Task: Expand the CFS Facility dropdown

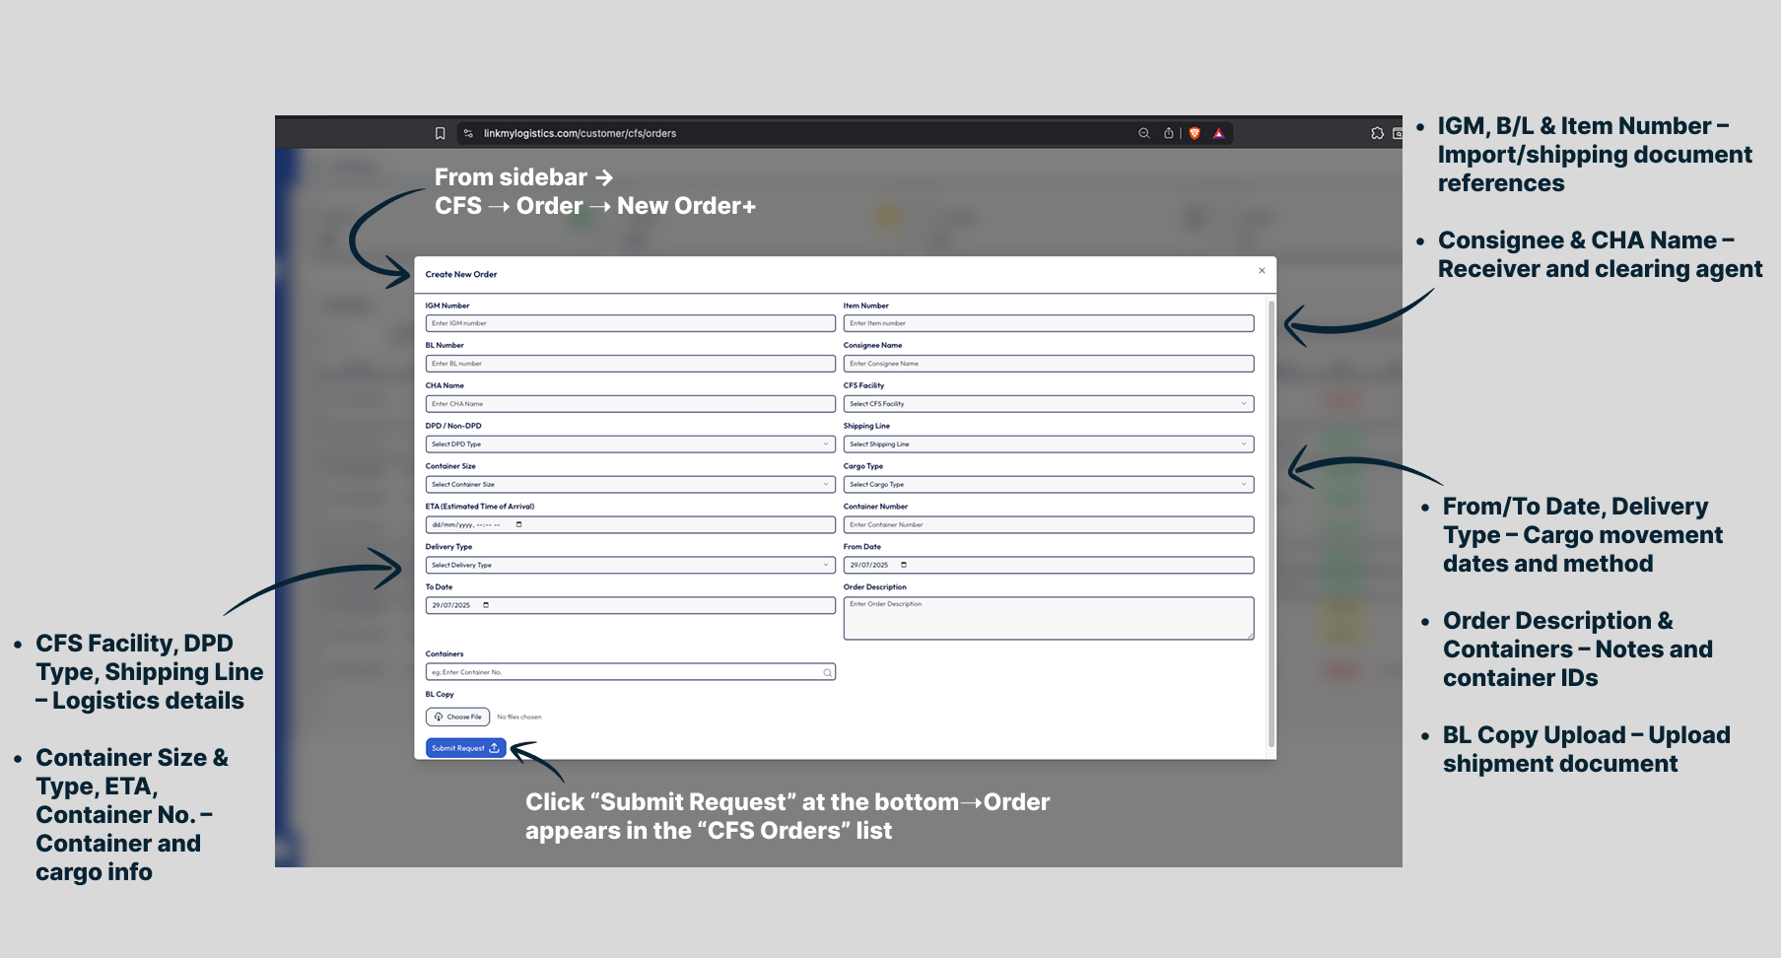Action: point(1048,404)
